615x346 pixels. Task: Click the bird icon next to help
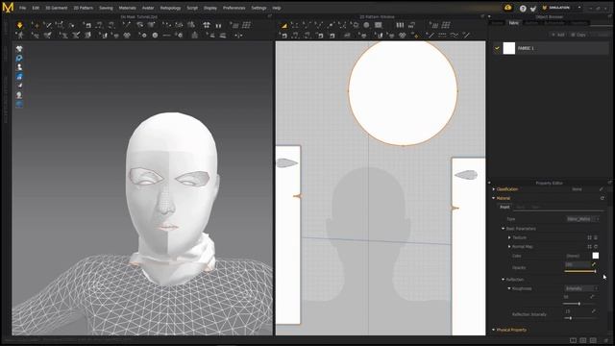533,8
